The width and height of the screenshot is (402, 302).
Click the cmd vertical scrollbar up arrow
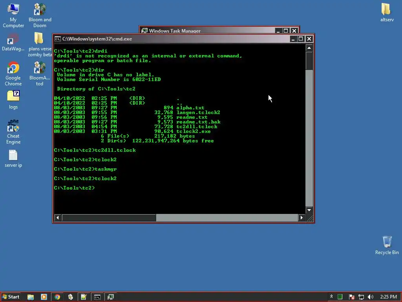[309, 48]
